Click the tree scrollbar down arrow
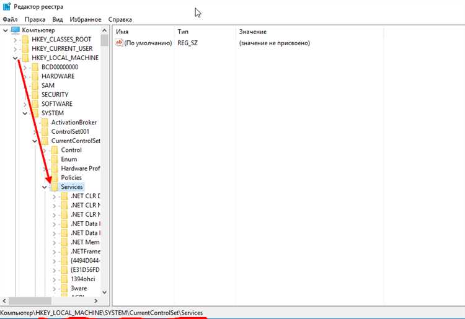 coord(104,291)
